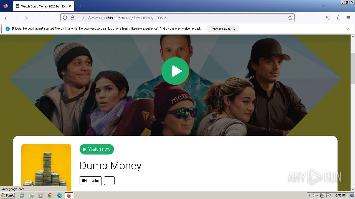This screenshot has width=355, height=199.
Task: Close the Dumb Money browser tab
Action: (70, 6)
